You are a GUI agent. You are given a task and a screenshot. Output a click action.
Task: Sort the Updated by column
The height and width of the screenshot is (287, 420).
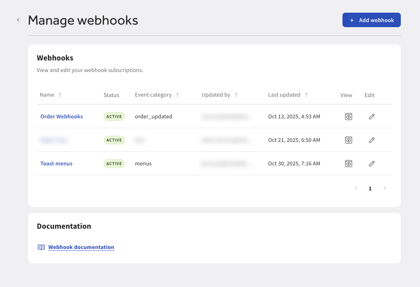click(x=236, y=95)
